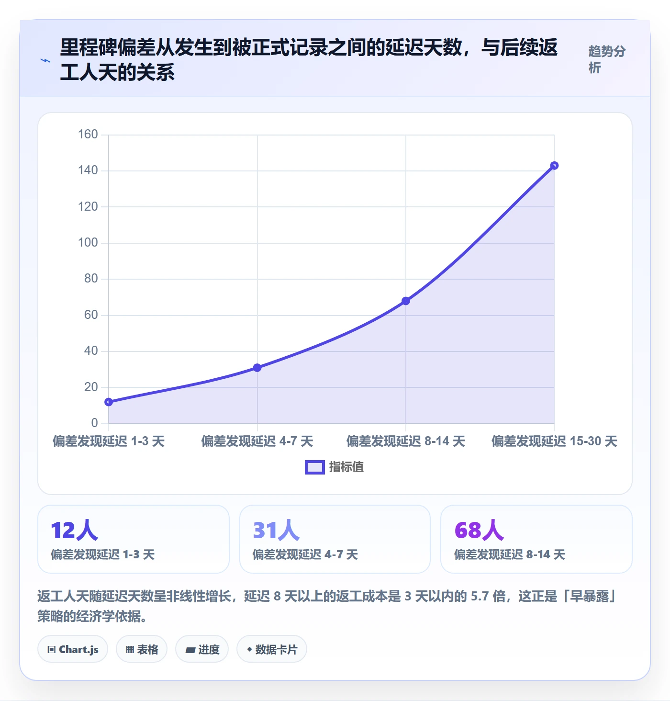Click the diamond icon in the 数据卡片 tag
Image resolution: width=670 pixels, height=701 pixels.
tap(249, 649)
